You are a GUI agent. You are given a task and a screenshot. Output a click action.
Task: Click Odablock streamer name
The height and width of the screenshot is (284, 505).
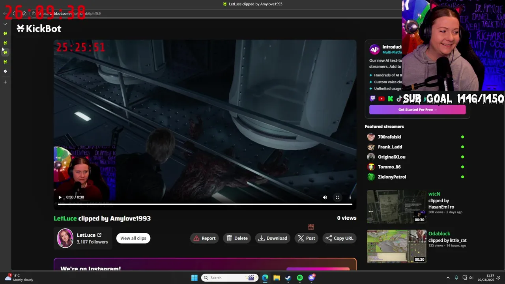pos(439,234)
